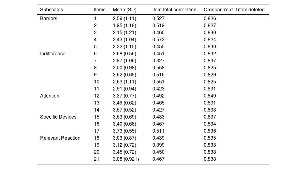The width and height of the screenshot is (306, 169).
Task: Click the Relevant Reaction subscale label
Action: click(x=60, y=138)
